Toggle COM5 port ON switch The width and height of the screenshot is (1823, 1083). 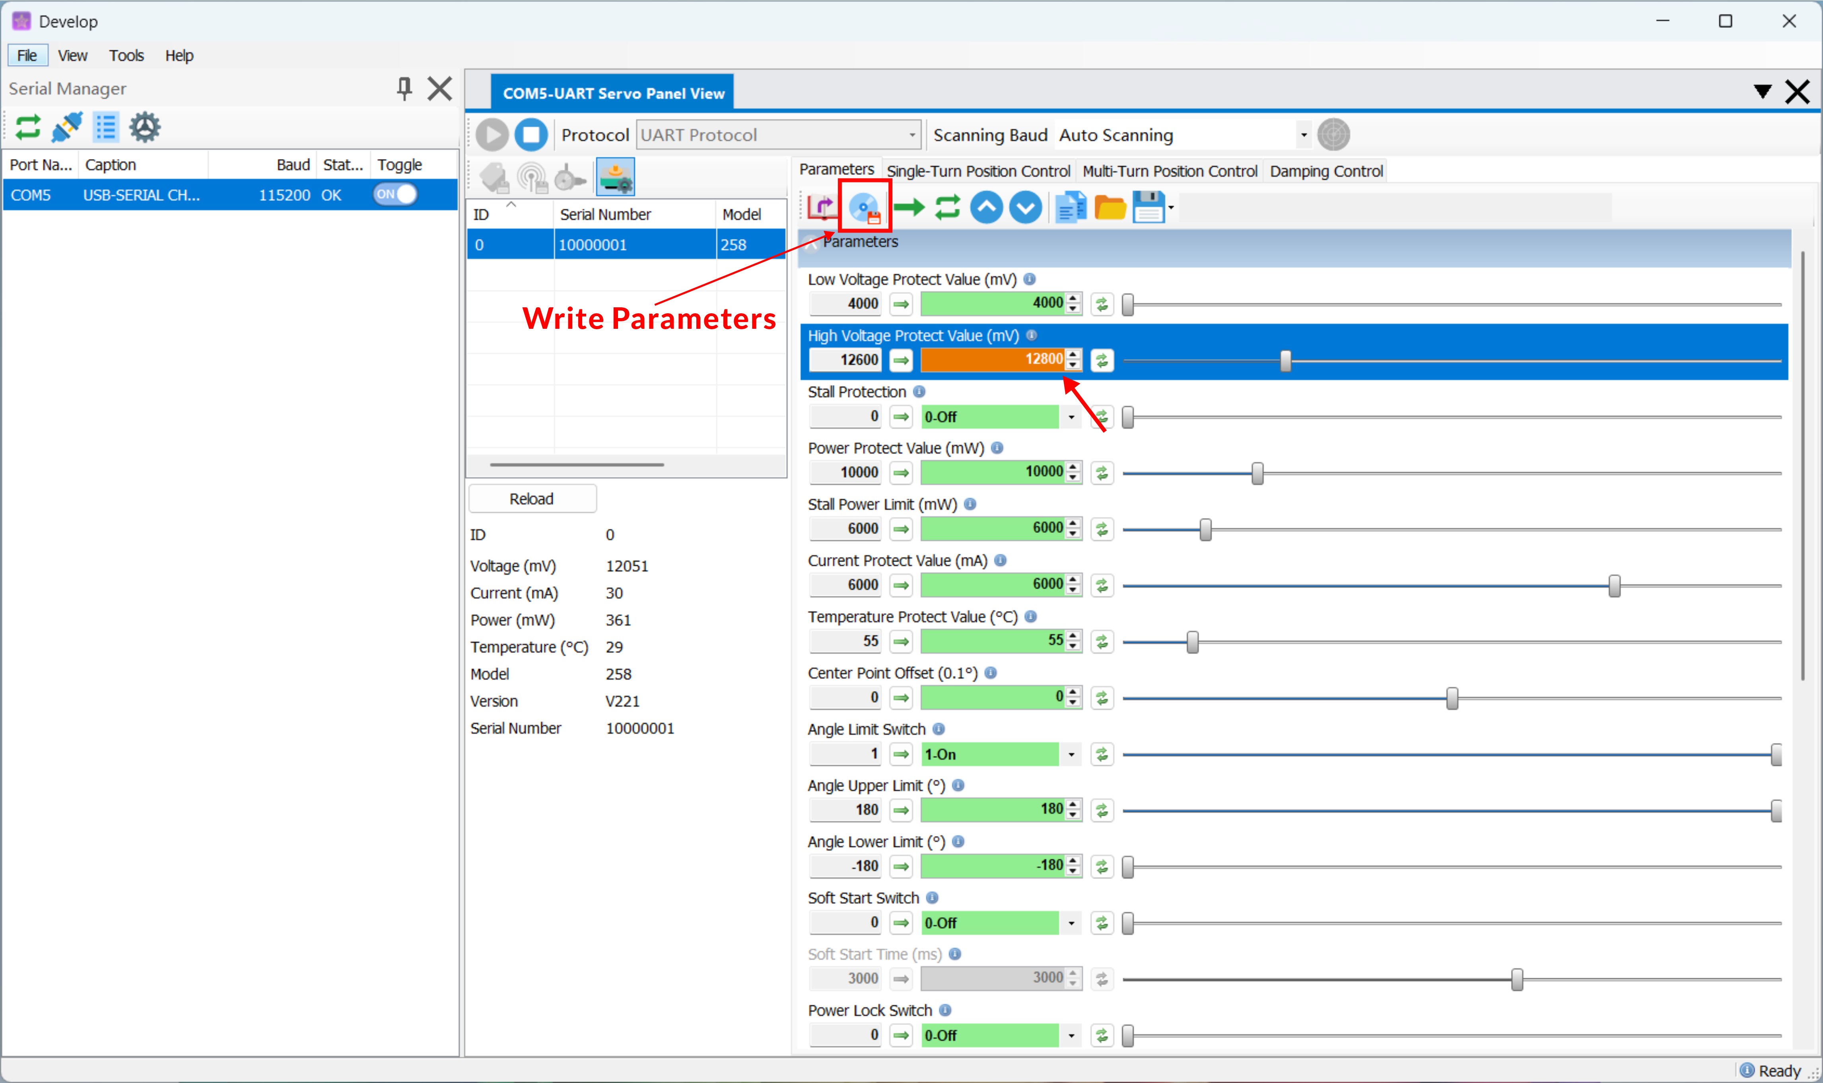point(395,195)
